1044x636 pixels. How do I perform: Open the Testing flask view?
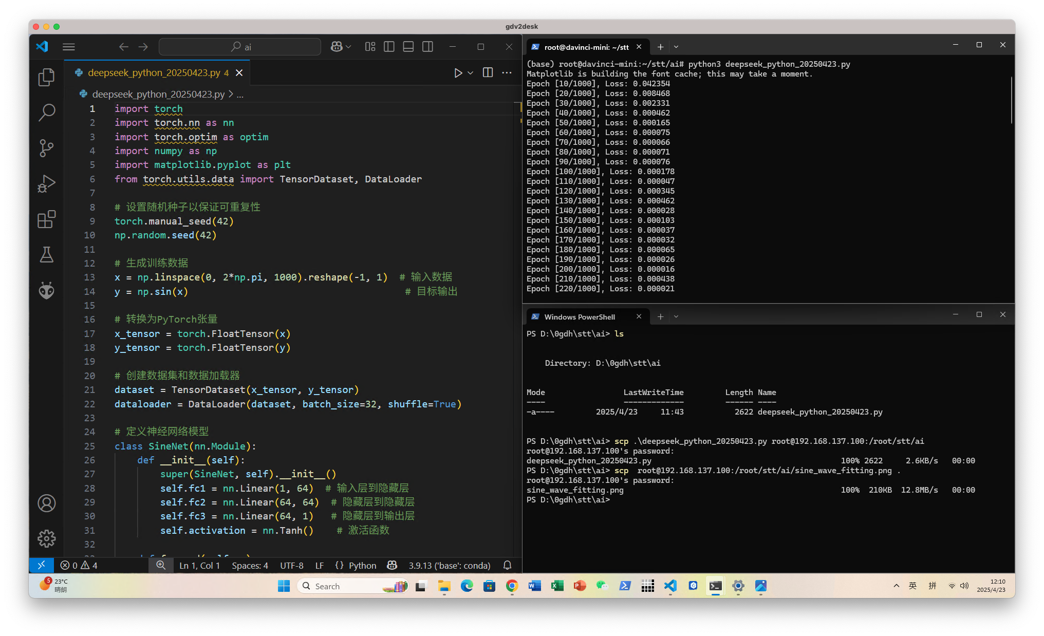[x=46, y=255]
